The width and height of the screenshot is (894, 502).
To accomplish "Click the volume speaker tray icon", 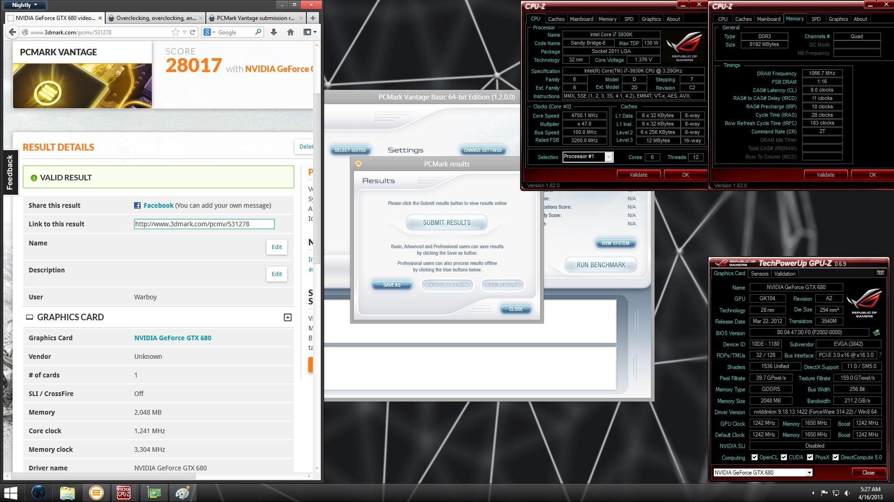I will click(x=847, y=493).
